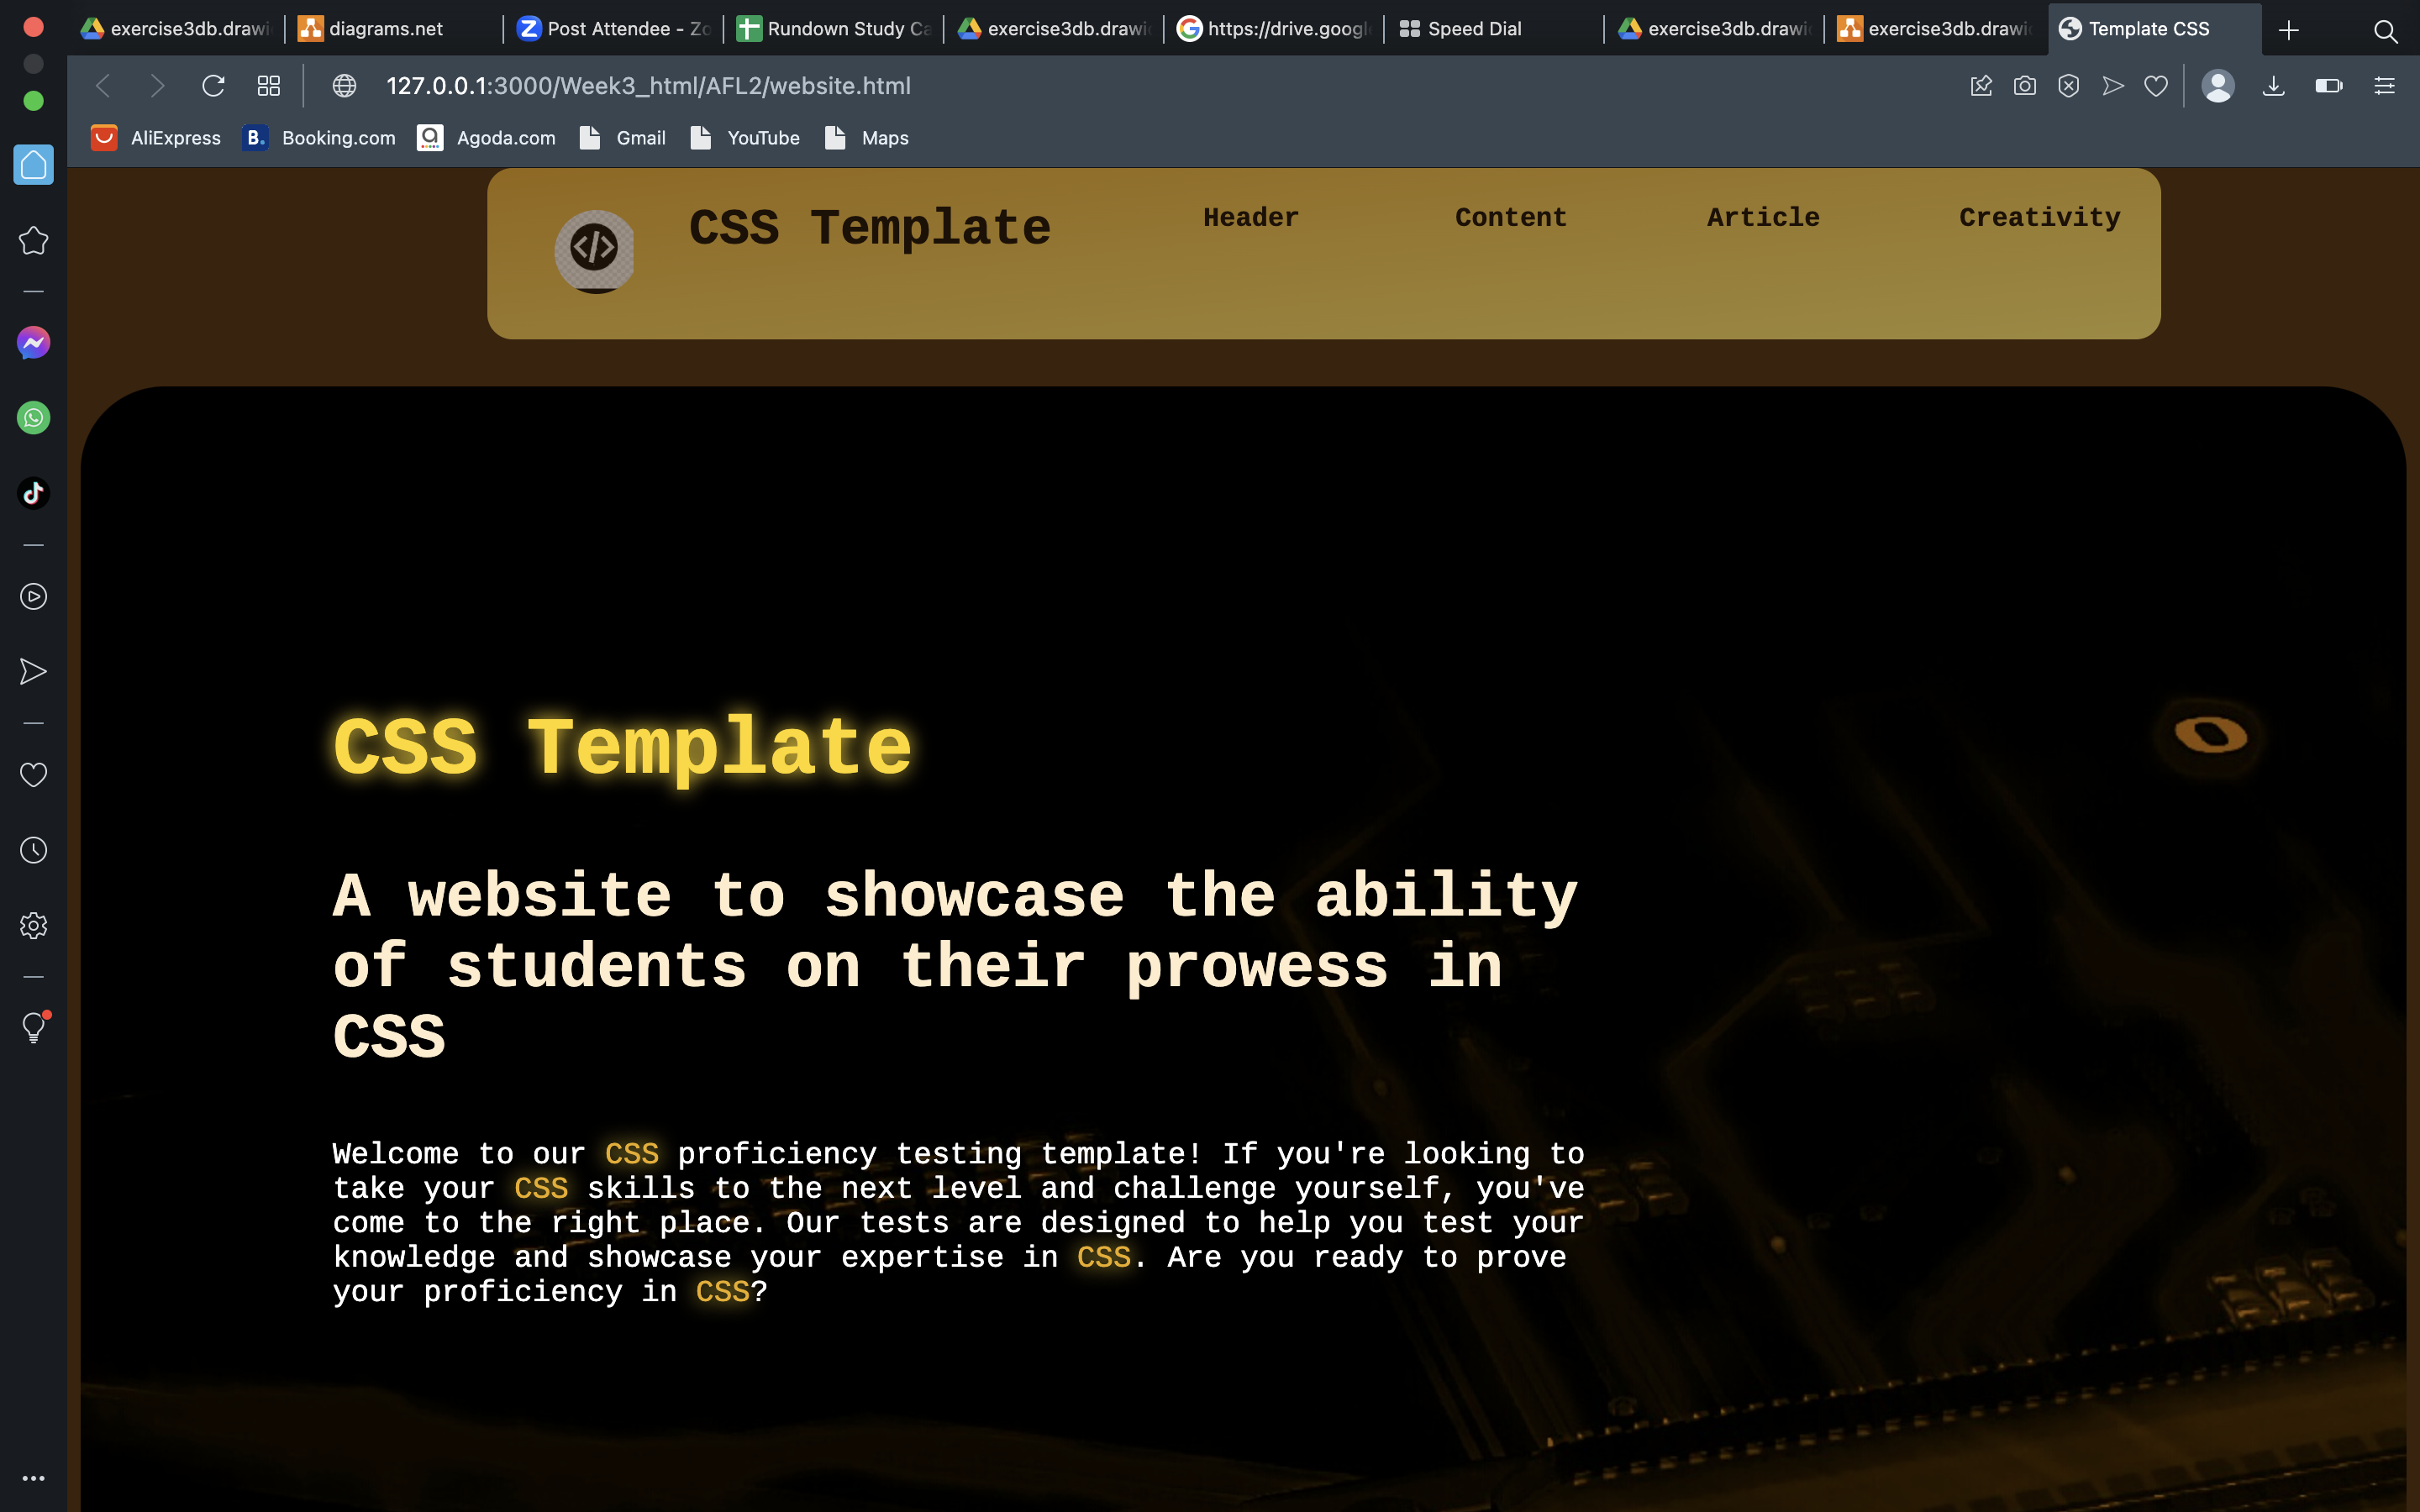Open the TikTok sidebar panel
The image size is (2420, 1512).
[33, 493]
